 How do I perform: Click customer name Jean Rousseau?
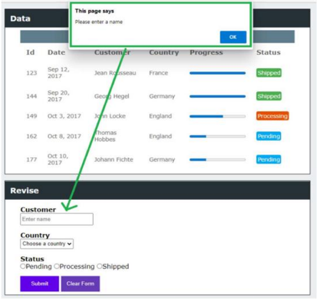pyautogui.click(x=115, y=73)
